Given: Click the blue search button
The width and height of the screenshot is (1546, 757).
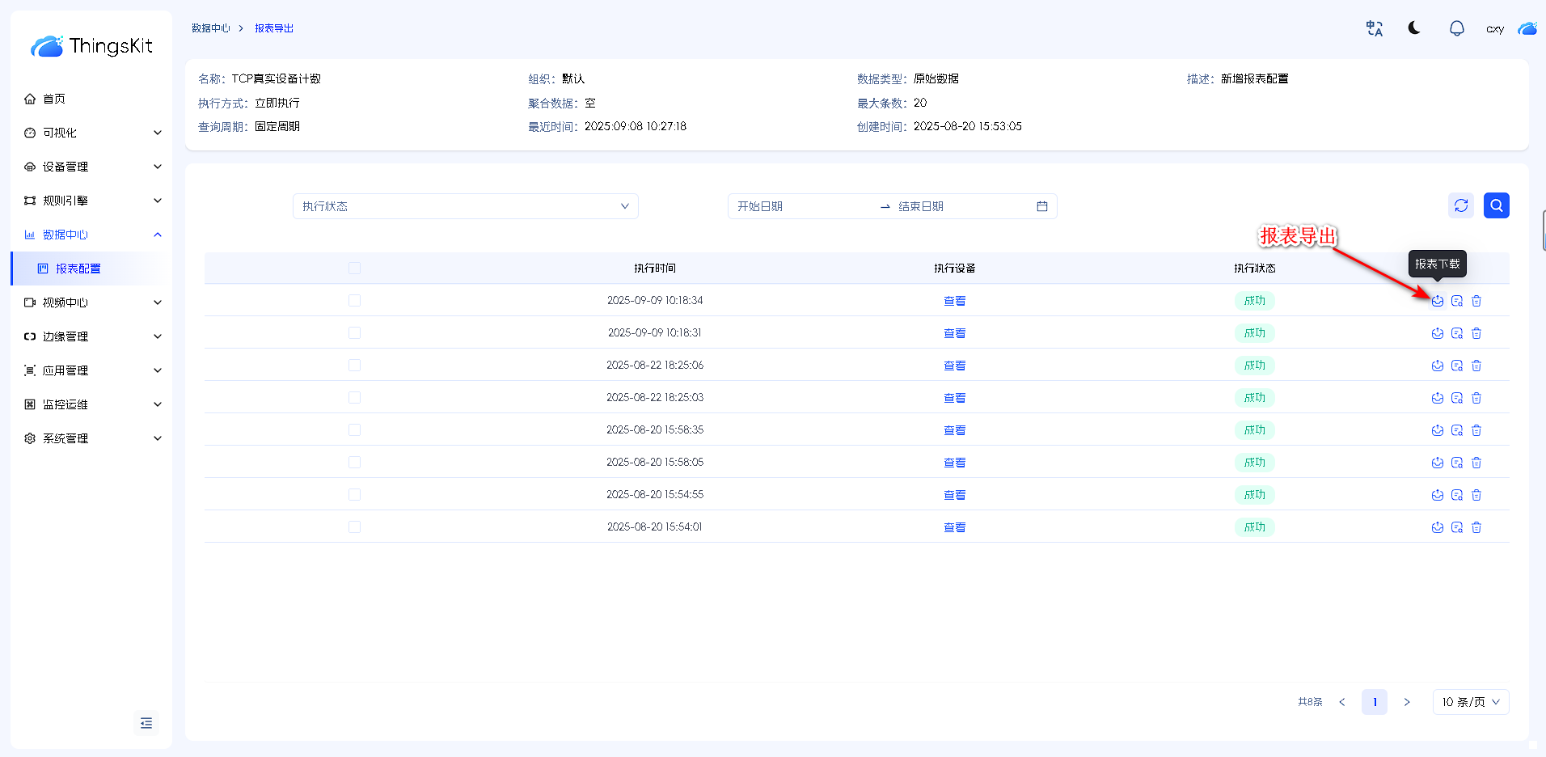Looking at the screenshot, I should [x=1496, y=205].
